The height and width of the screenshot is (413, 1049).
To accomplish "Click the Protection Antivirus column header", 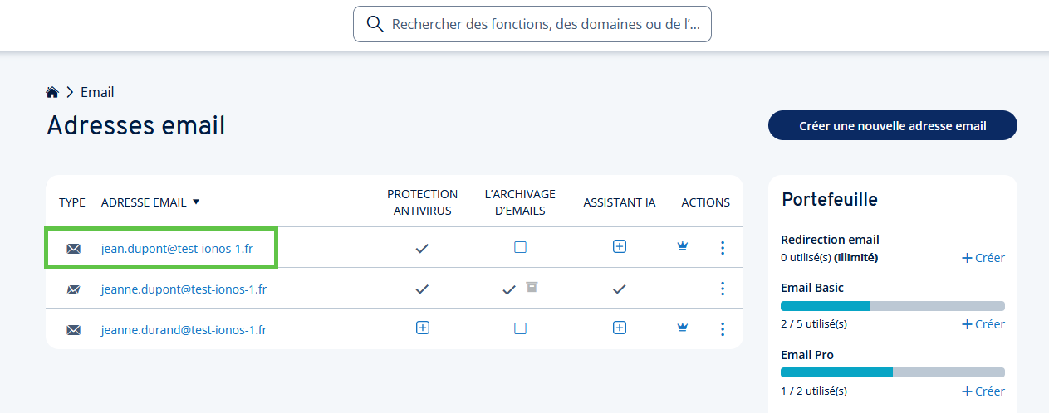I will click(x=422, y=202).
